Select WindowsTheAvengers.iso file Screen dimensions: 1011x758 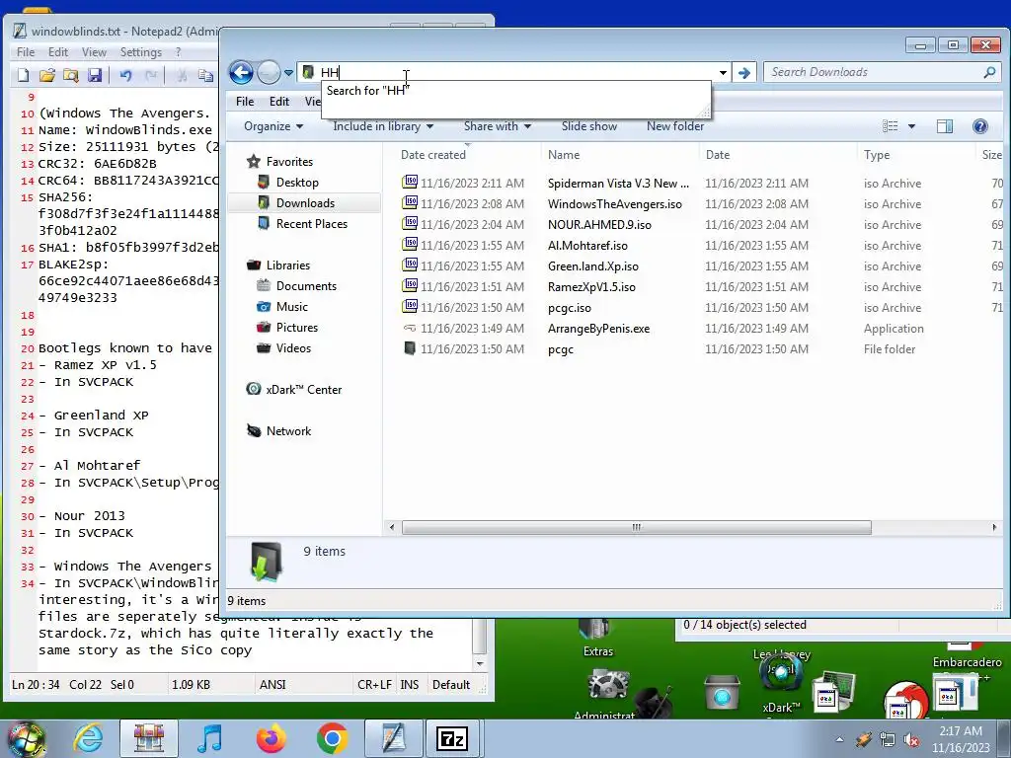pyautogui.click(x=614, y=204)
